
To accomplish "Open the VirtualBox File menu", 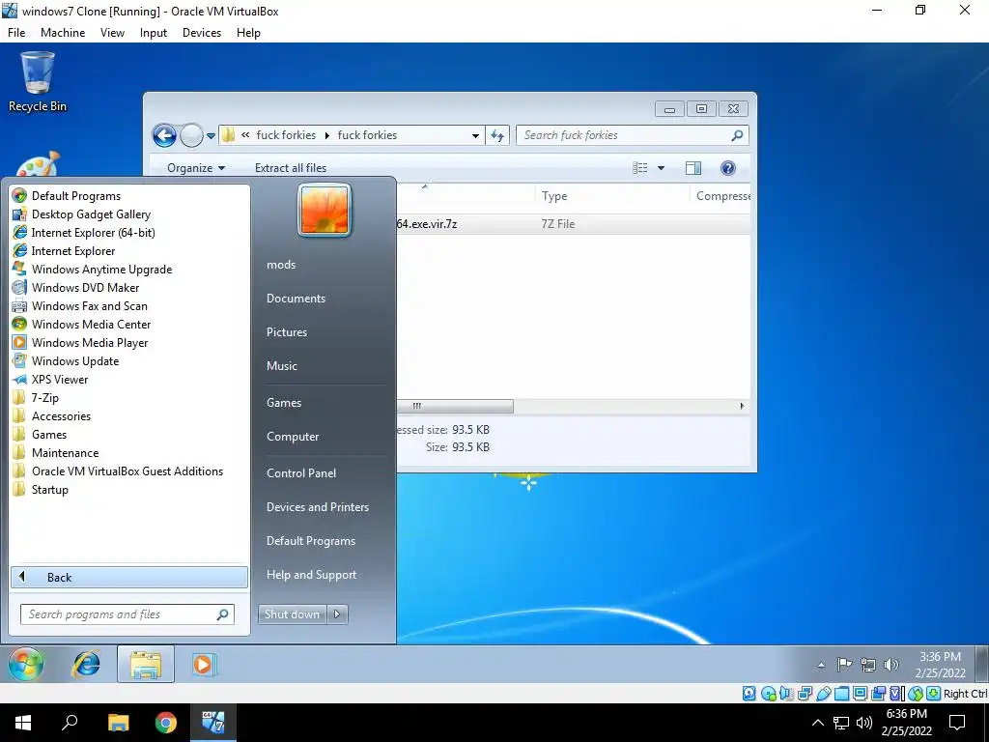I will [16, 33].
